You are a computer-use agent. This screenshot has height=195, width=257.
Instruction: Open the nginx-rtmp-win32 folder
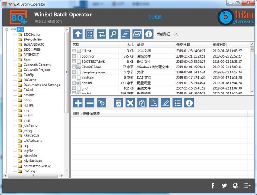pyautogui.click(x=37, y=166)
